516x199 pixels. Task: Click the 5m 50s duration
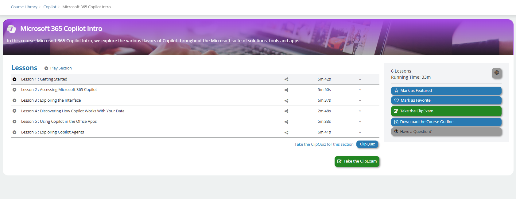click(x=324, y=90)
